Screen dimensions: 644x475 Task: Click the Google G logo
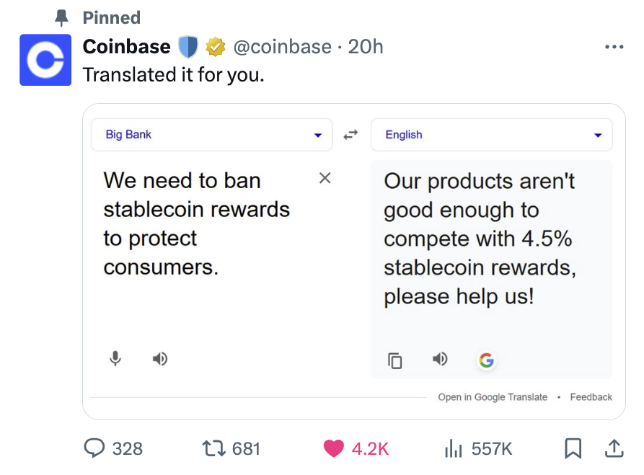(x=486, y=360)
